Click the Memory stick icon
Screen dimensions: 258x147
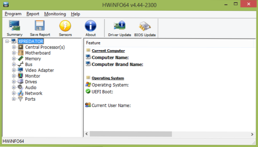[21, 58]
